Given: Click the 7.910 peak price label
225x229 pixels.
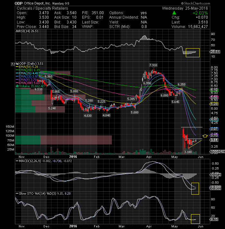Looking at the screenshot, I should pyautogui.click(x=153, y=65).
